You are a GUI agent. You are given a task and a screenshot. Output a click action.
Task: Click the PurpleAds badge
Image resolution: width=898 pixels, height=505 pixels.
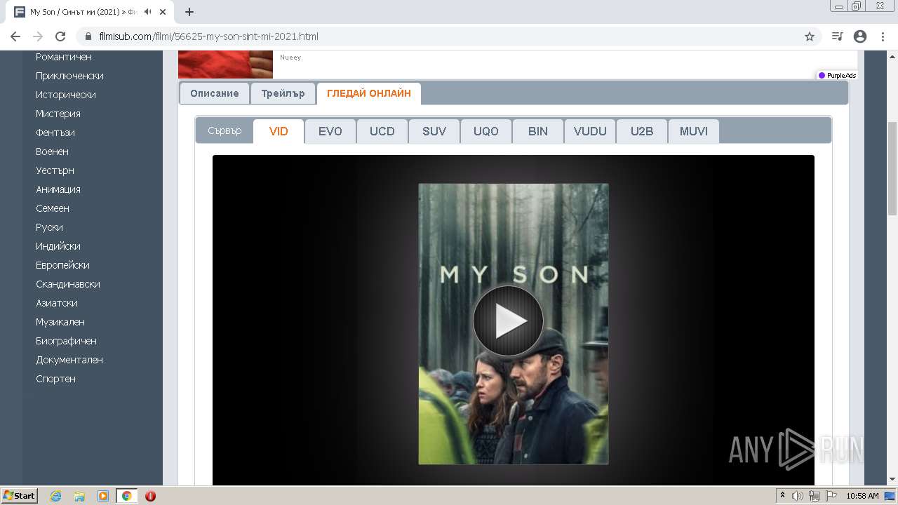pyautogui.click(x=837, y=75)
